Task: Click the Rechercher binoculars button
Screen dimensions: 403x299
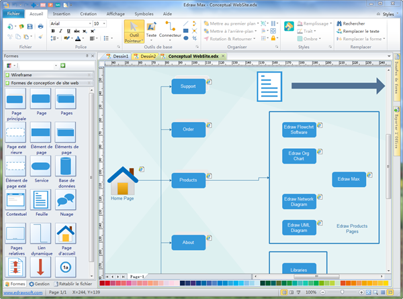Action: click(x=351, y=23)
